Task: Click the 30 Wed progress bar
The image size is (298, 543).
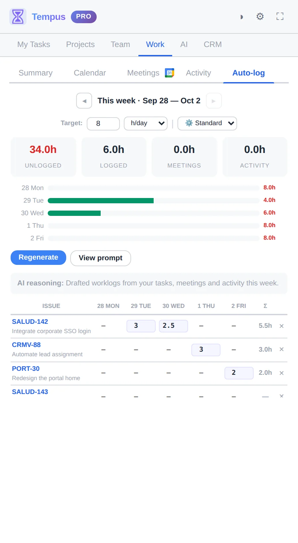Action: pyautogui.click(x=154, y=213)
